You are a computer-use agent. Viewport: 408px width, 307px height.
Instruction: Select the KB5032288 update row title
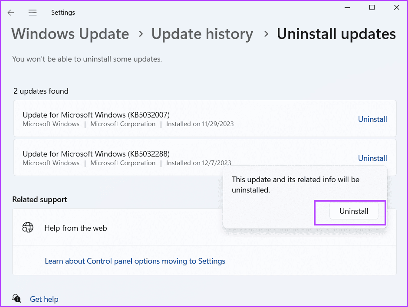pos(96,153)
